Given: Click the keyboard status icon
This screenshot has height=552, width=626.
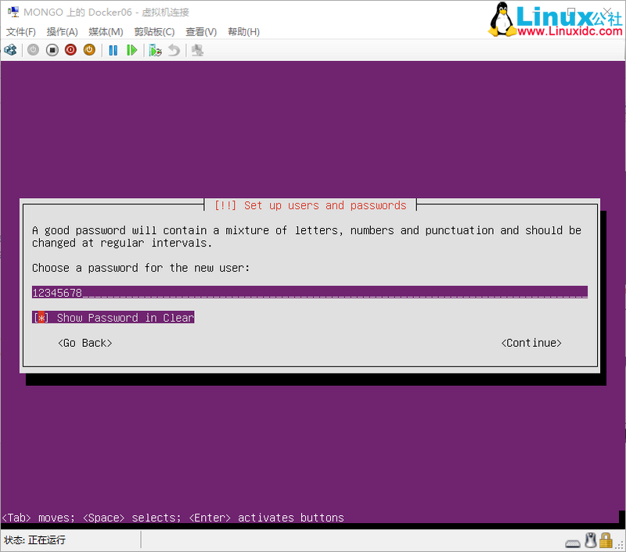Looking at the screenshot, I should click(572, 540).
